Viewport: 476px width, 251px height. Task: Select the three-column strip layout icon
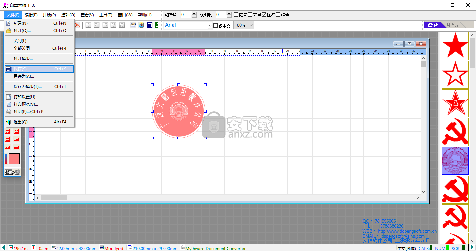[16, 139]
